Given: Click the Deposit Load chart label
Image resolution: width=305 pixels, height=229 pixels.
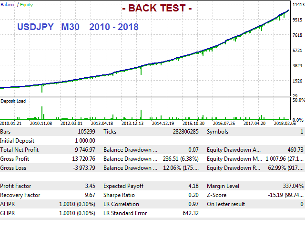Looking at the screenshot, I should click(13, 101).
